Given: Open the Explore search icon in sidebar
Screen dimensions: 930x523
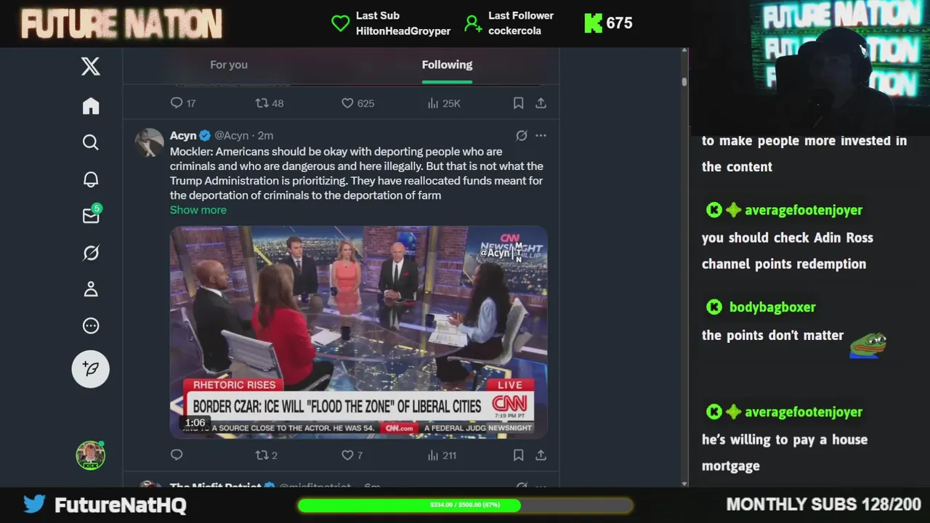Looking at the screenshot, I should (x=91, y=142).
